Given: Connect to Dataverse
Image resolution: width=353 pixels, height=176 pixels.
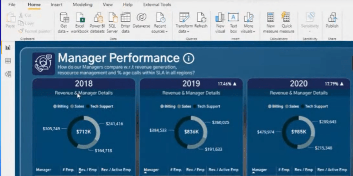Looking at the screenshot, I should click(141, 21).
